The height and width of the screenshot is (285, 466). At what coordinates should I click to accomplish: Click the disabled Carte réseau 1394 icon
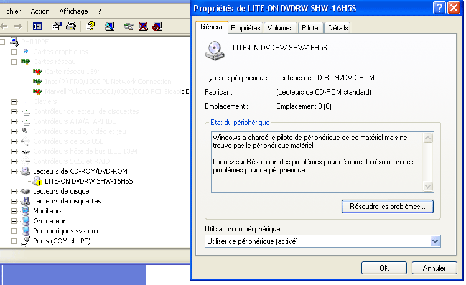pyautogui.click(x=37, y=72)
